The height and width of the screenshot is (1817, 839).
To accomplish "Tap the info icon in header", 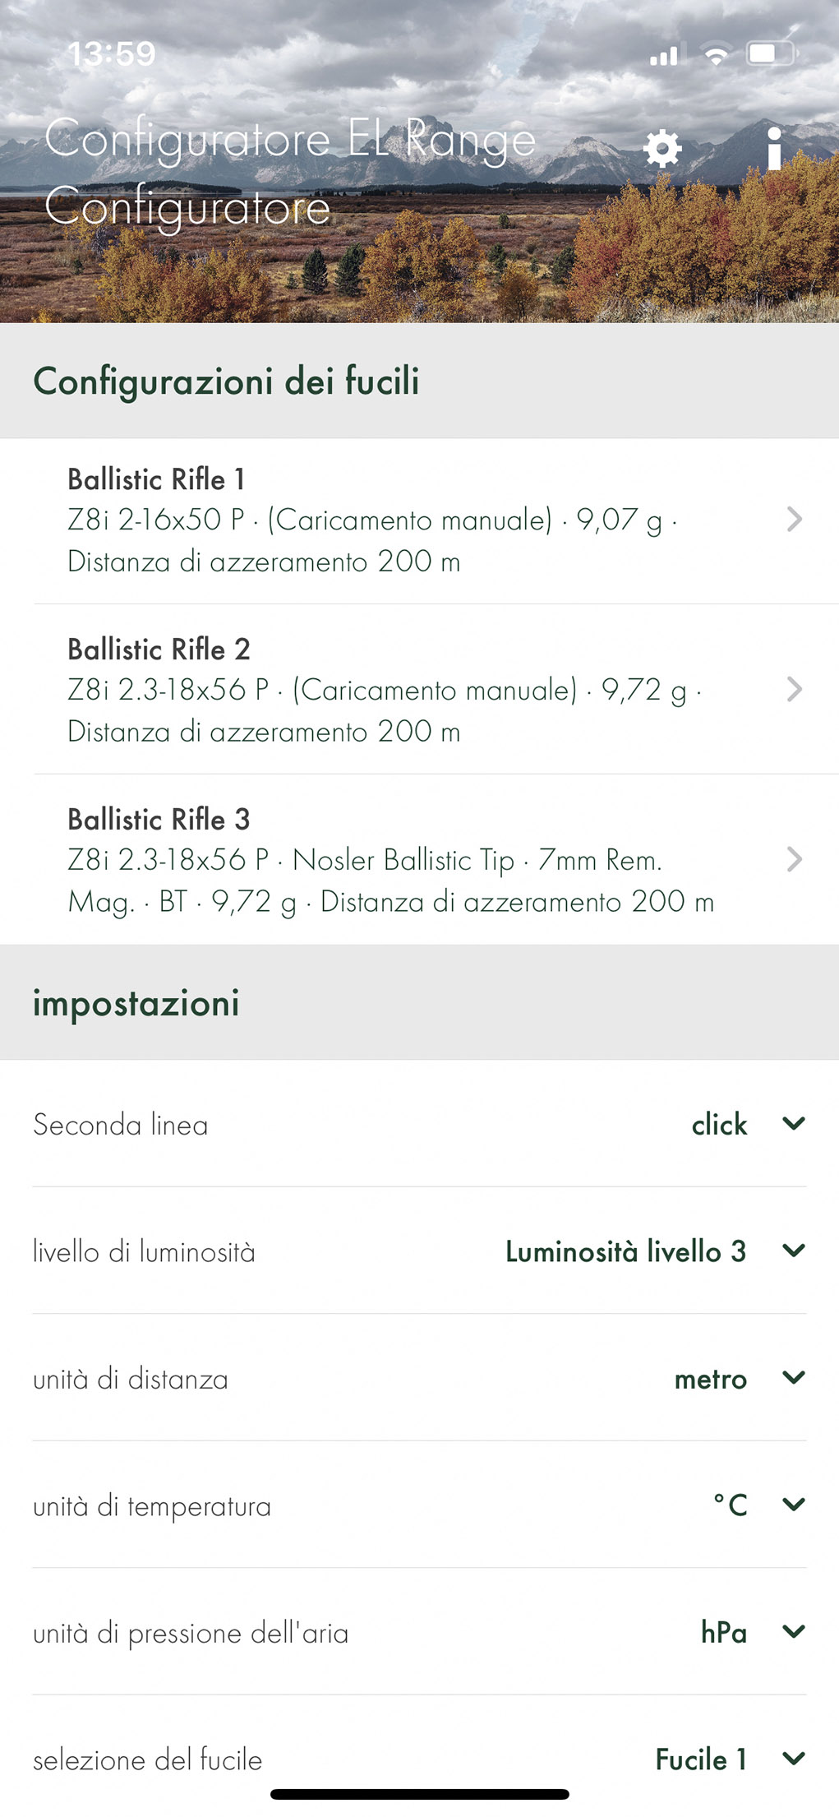I will (x=773, y=149).
